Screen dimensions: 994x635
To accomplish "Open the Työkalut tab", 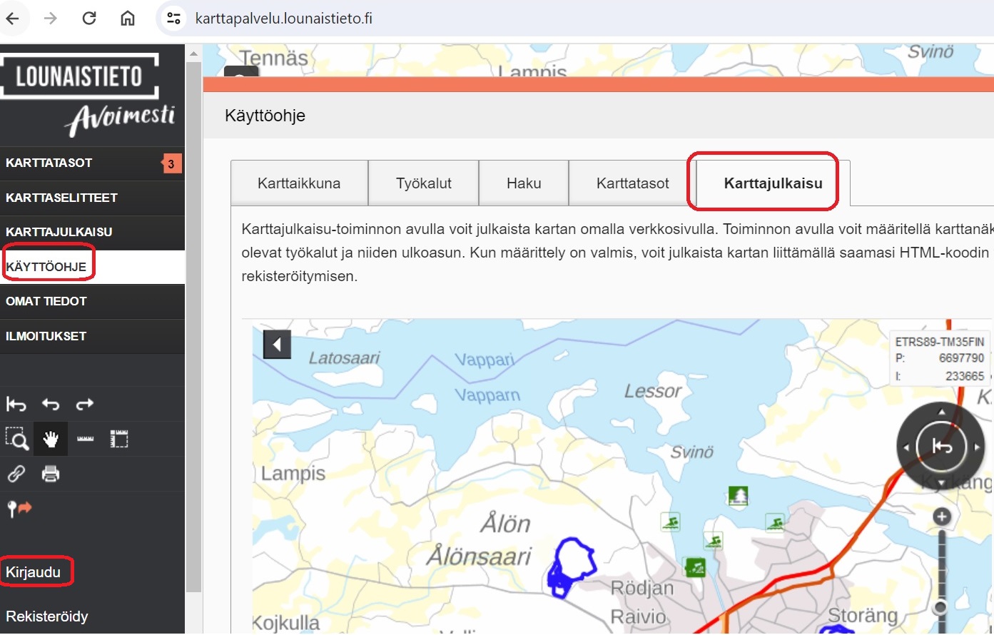I will 423,183.
